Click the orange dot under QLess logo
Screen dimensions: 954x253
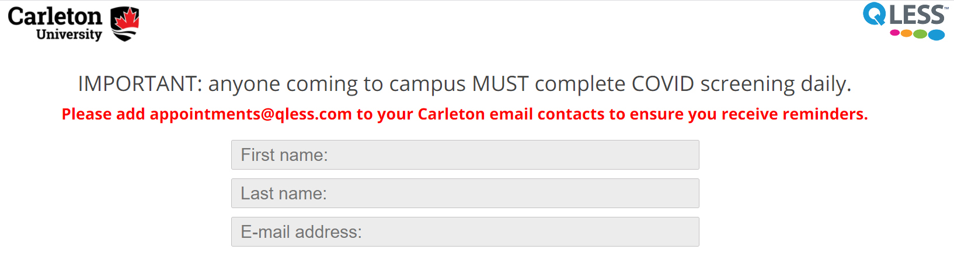click(906, 33)
